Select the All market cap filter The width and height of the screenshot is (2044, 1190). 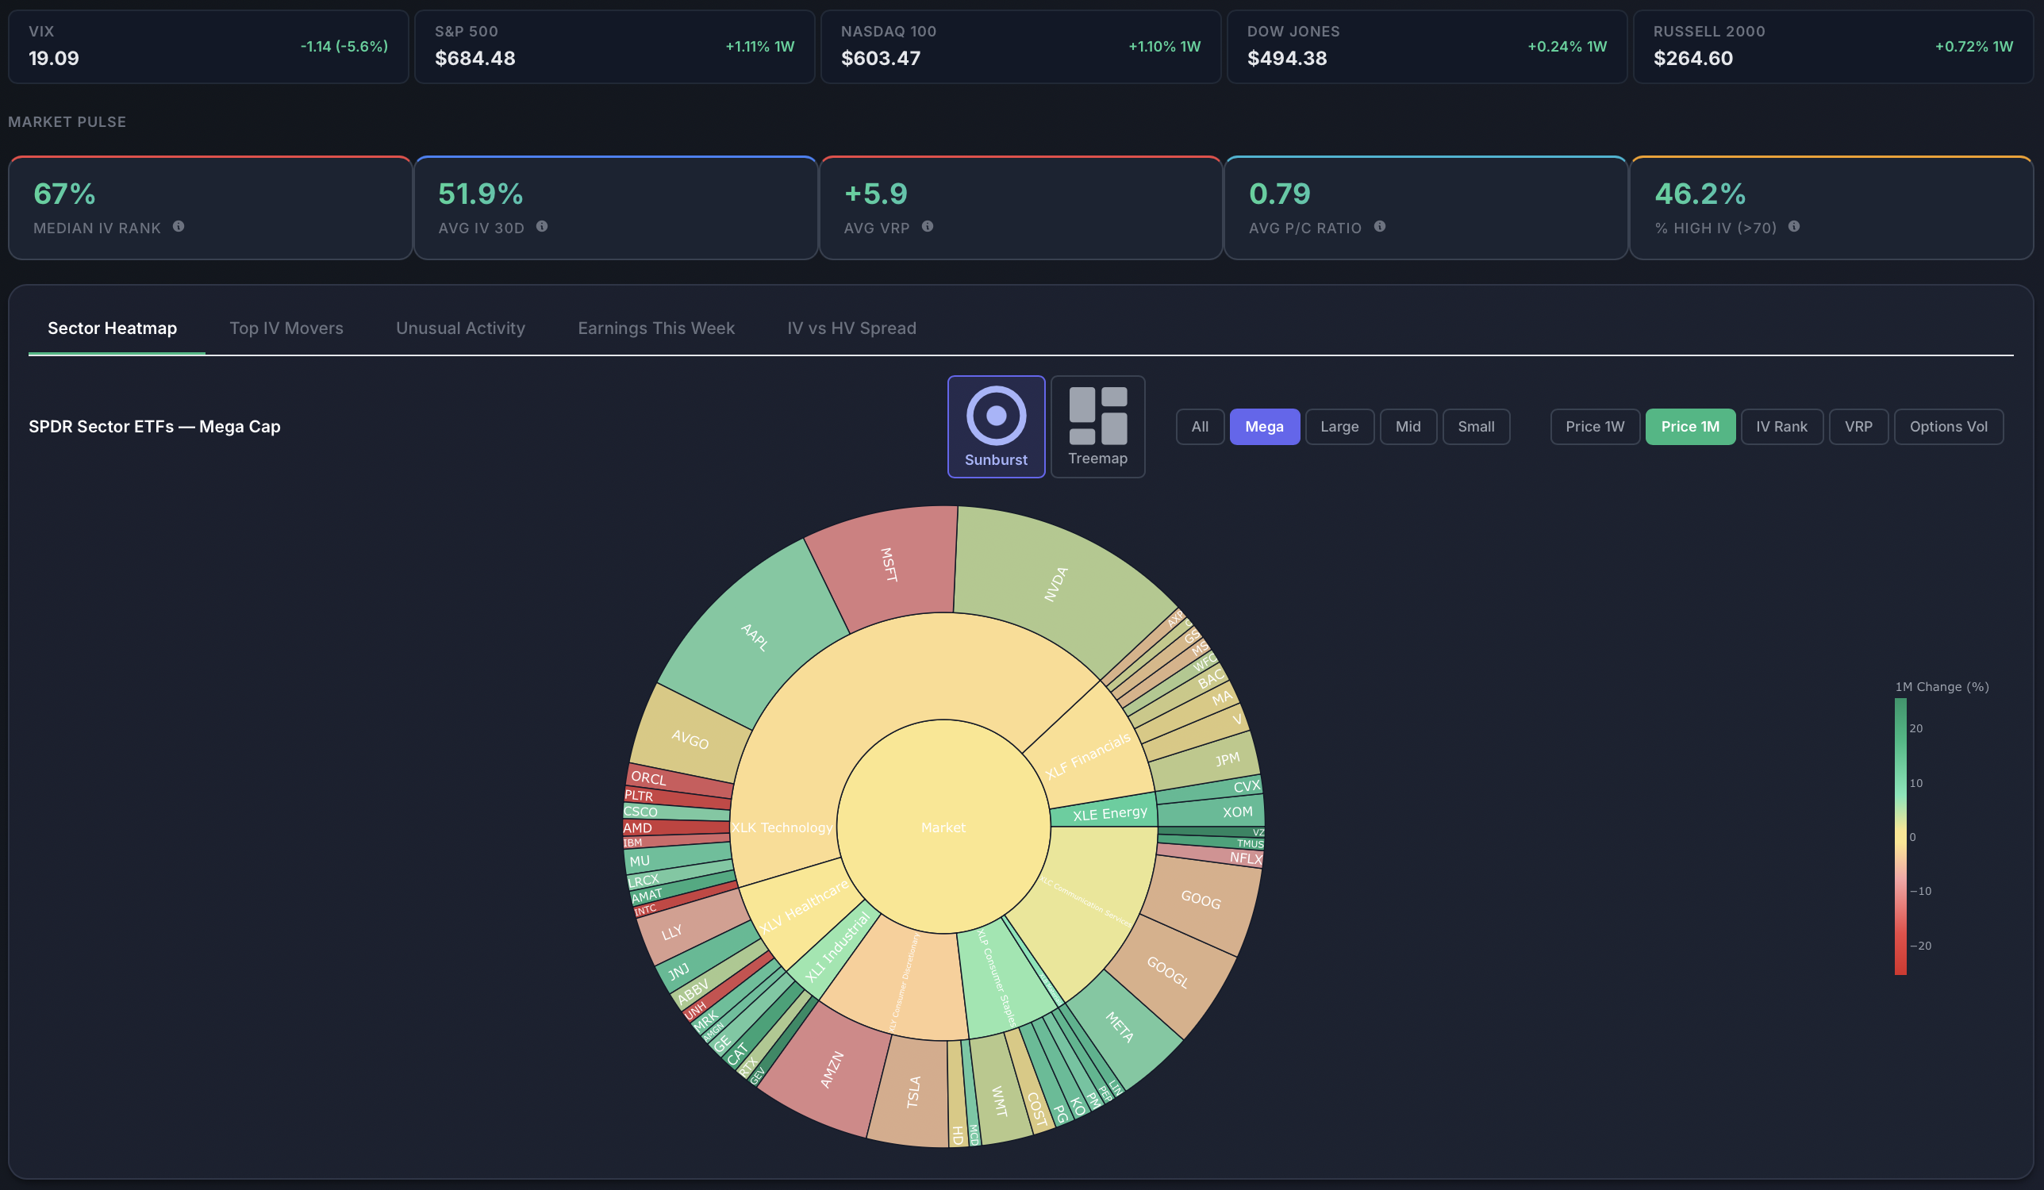point(1200,426)
